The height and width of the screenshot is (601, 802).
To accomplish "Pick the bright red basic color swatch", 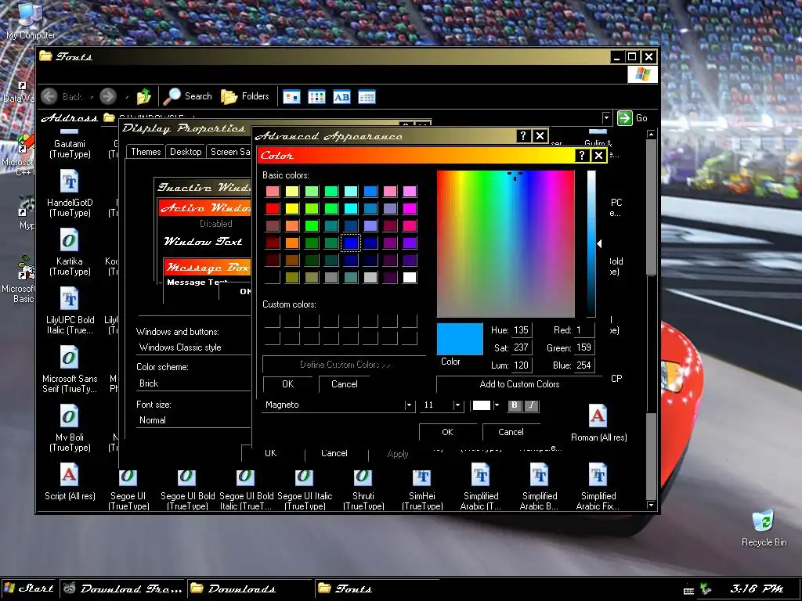I will [273, 208].
